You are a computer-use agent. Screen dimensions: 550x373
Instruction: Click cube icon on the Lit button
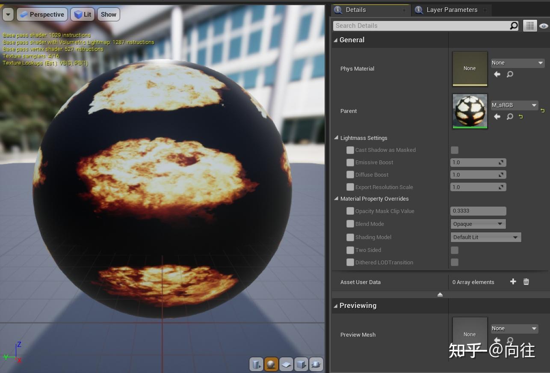[x=78, y=14]
